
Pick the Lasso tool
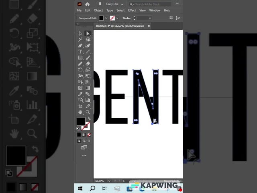click(88, 39)
